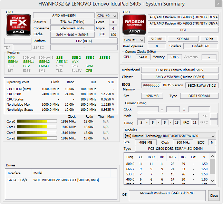
Task: Click the Freq column header in timings table
Action: click(130, 157)
